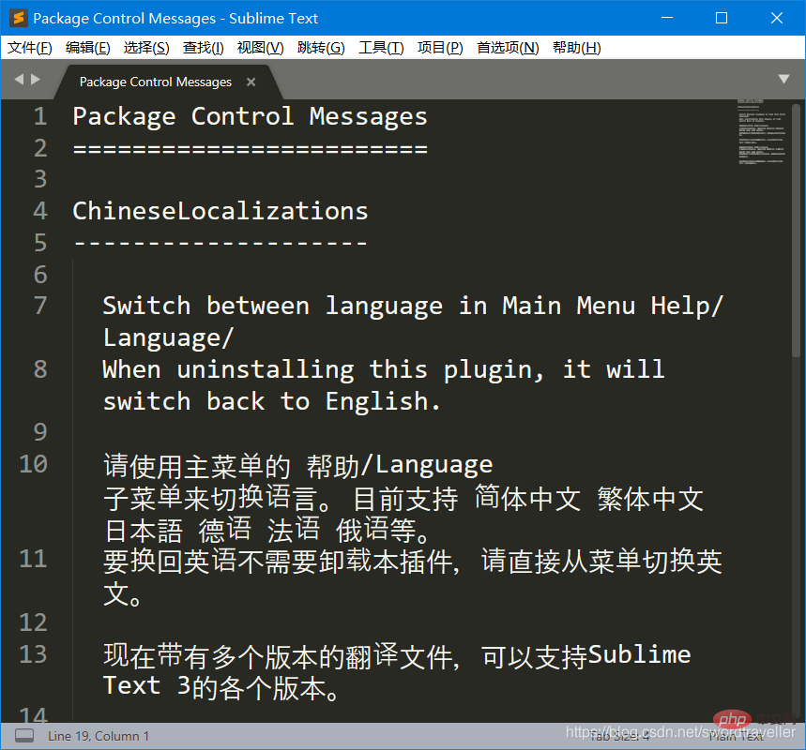
Task: Open the tab list dropdown arrow
Action: tap(783, 79)
